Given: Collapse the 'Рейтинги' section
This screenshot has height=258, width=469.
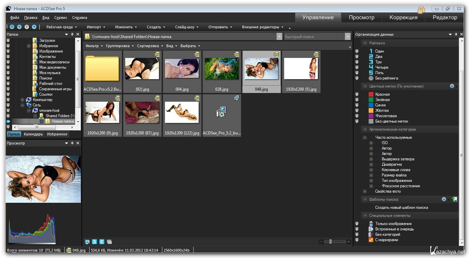Looking at the screenshot, I should (365, 43).
